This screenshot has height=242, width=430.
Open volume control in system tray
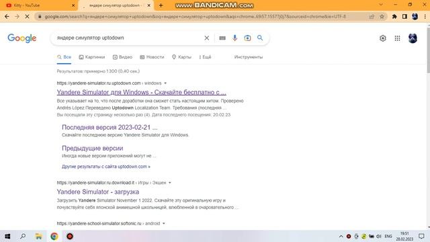click(x=379, y=236)
